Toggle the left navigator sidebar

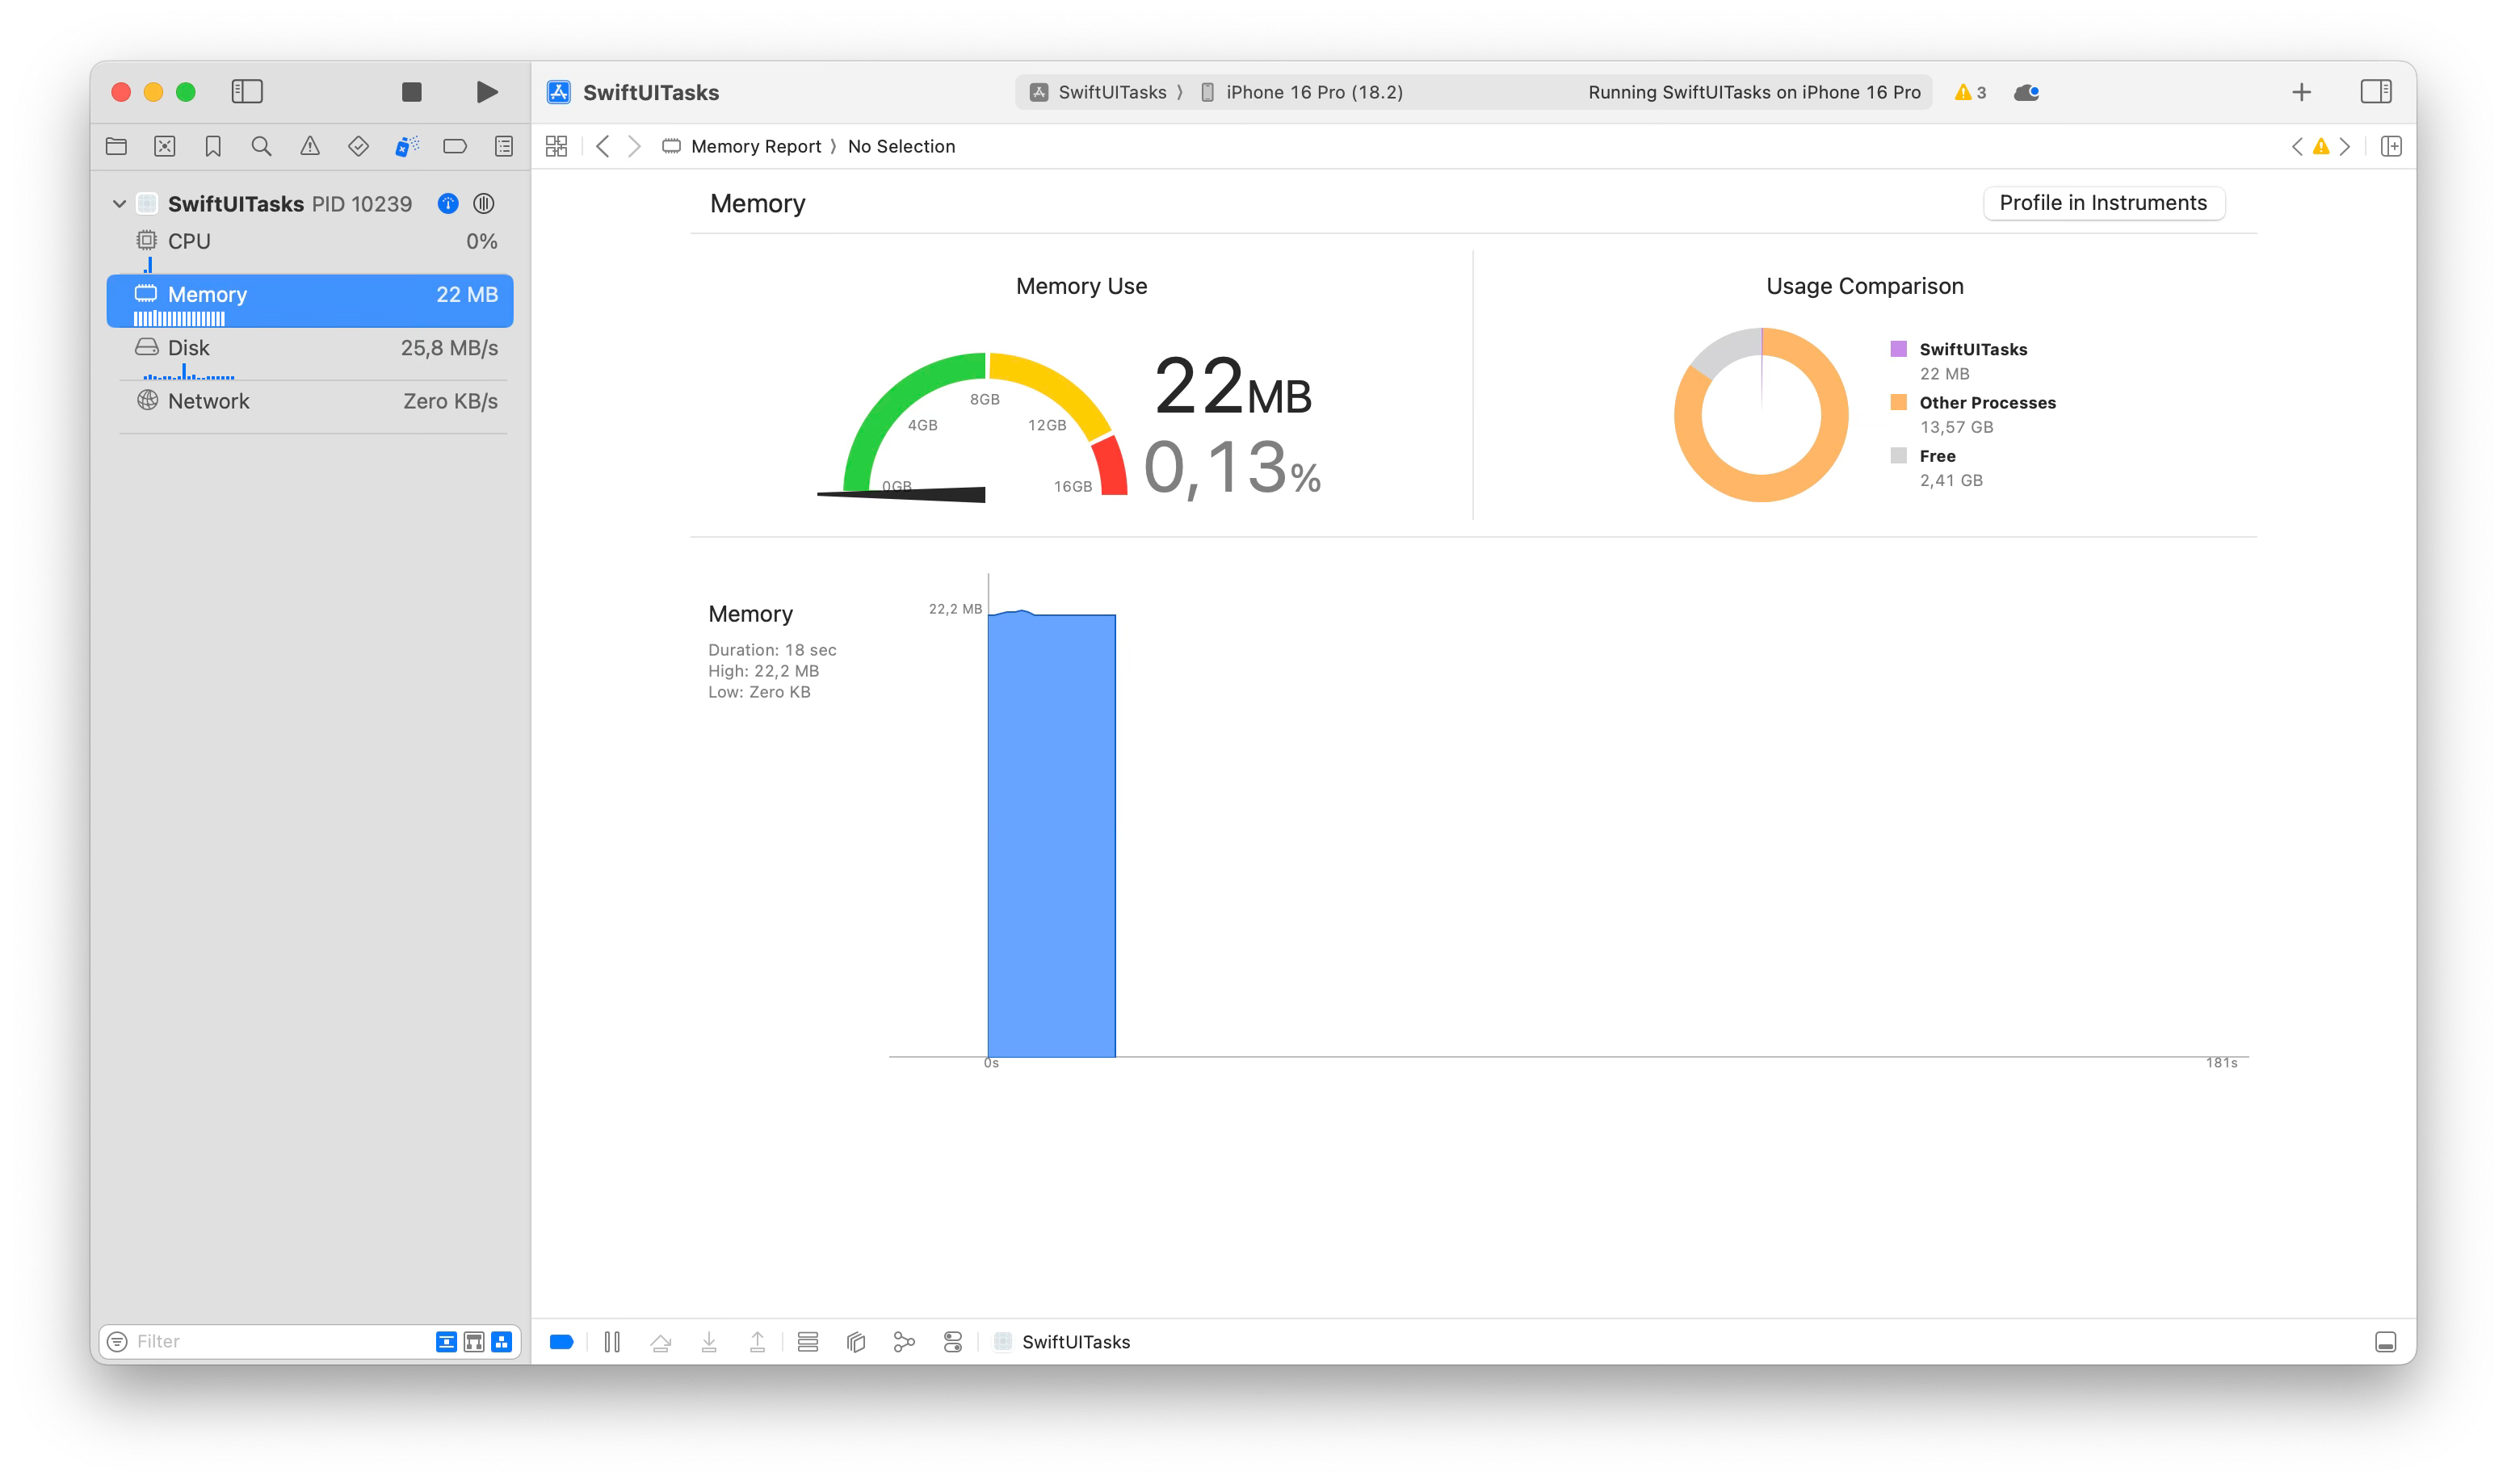coord(247,92)
